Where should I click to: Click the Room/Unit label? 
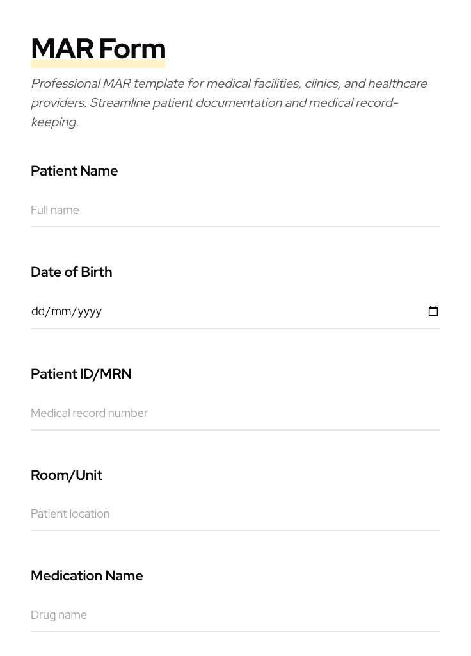(x=67, y=475)
